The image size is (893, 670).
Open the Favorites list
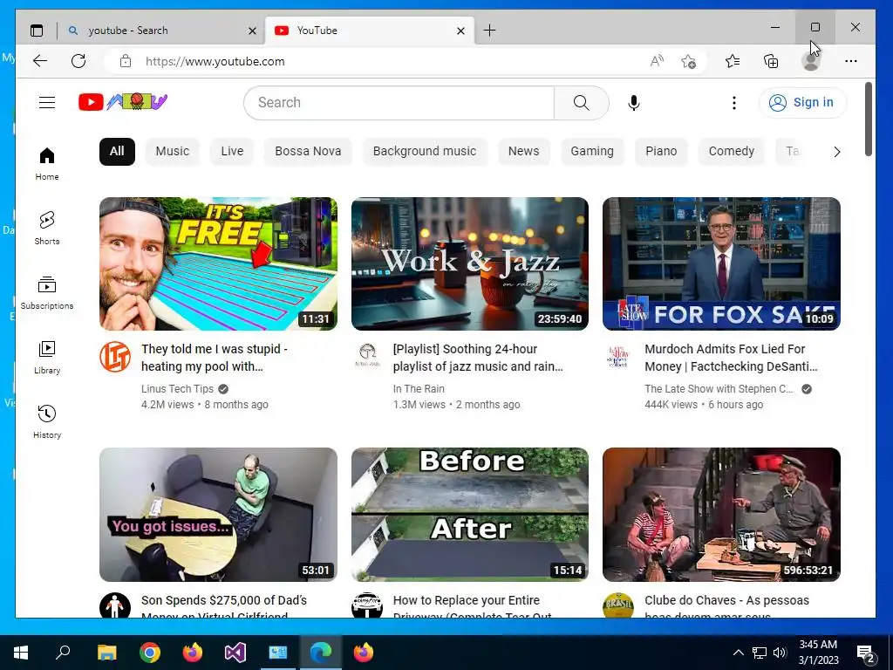point(733,61)
